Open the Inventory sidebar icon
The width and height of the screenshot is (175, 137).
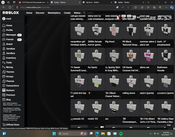4,58
